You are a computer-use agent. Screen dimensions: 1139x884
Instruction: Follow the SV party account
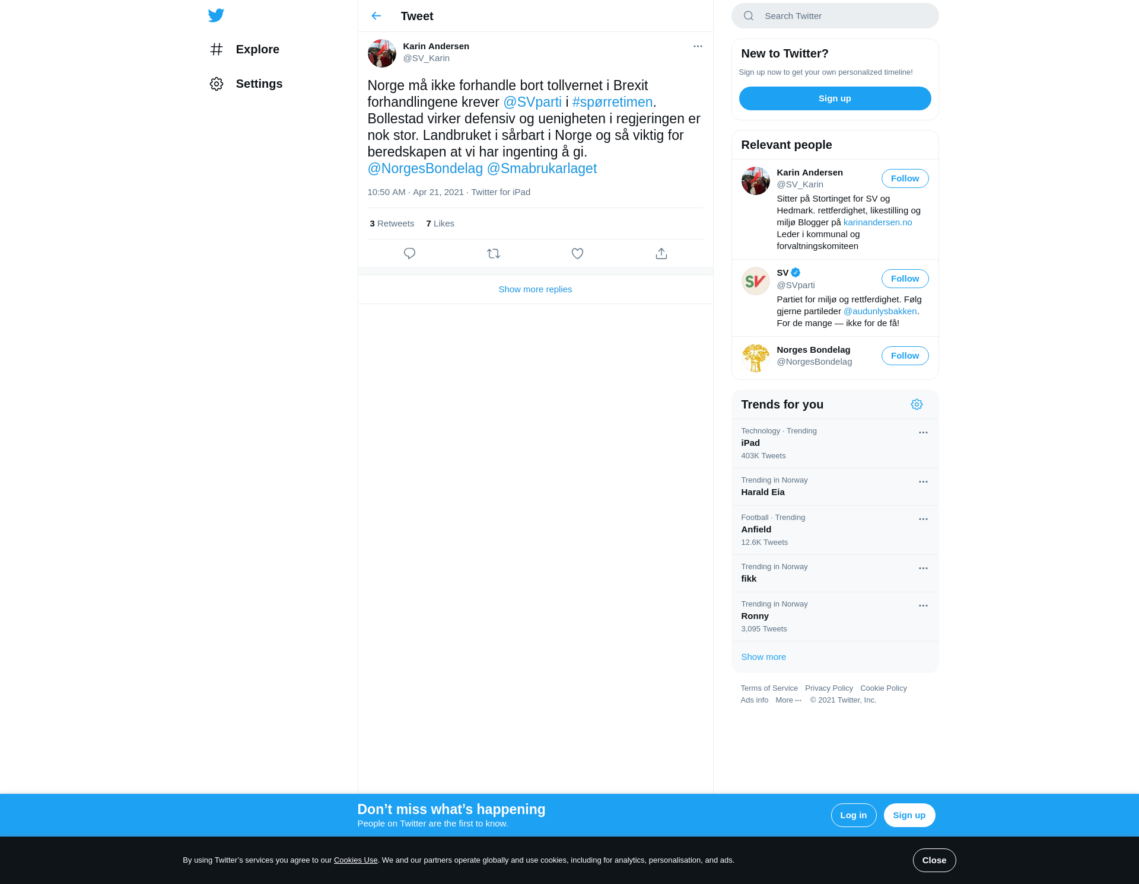[905, 279]
